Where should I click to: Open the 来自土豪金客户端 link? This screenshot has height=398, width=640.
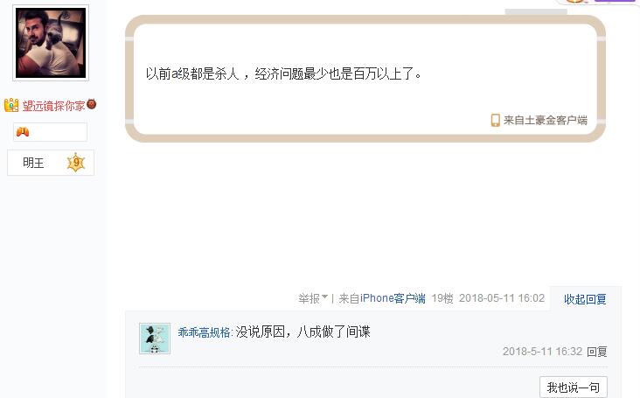[546, 120]
